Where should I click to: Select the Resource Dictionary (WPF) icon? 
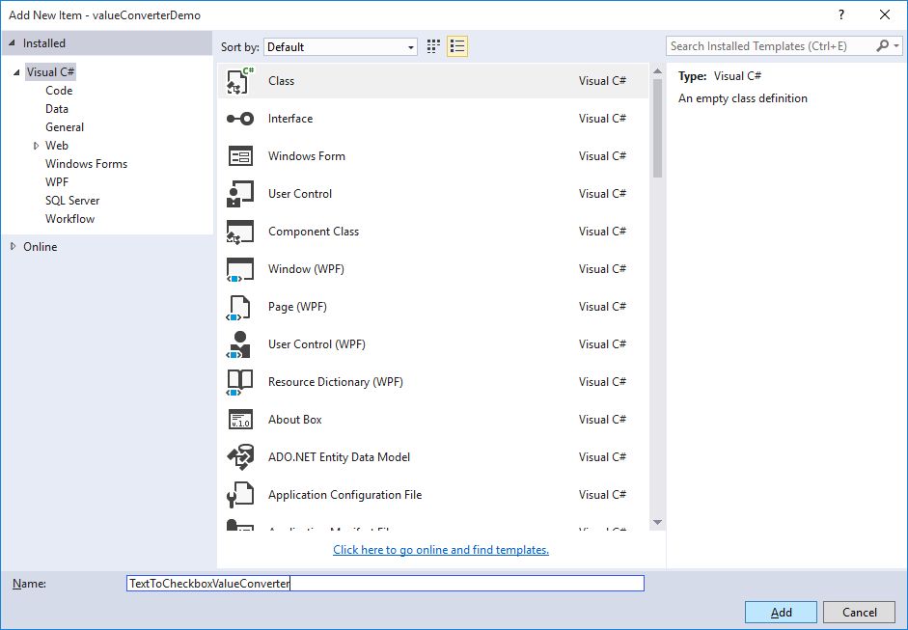[239, 382]
